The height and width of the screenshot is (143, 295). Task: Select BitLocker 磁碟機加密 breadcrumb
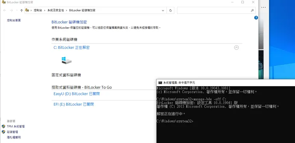click(82, 10)
